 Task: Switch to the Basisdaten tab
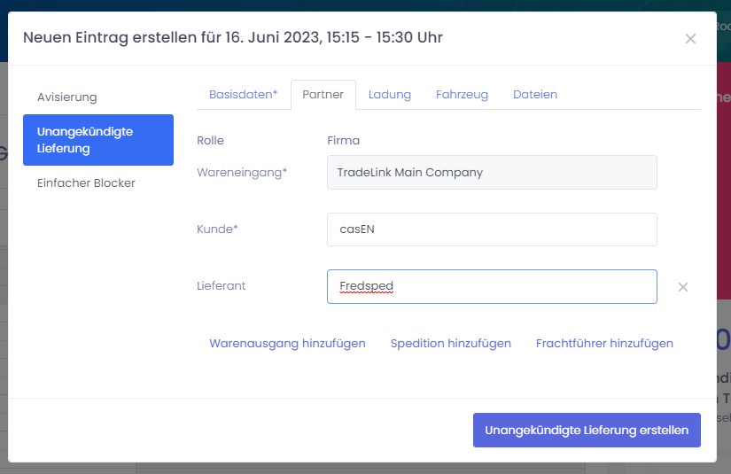coord(243,95)
